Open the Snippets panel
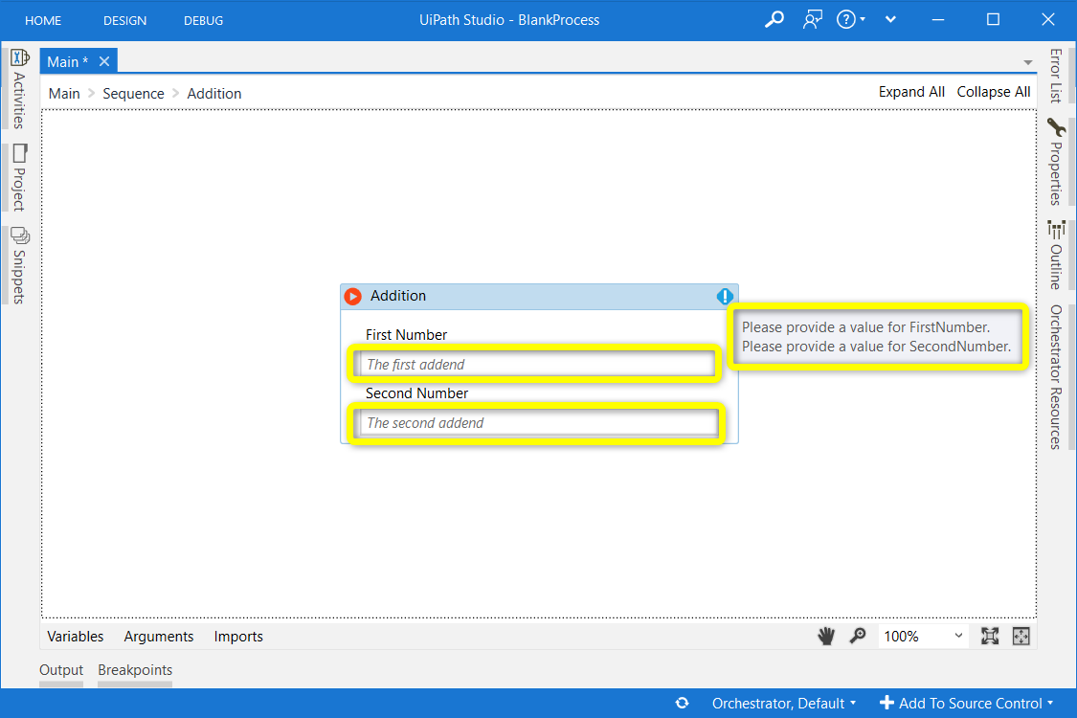 tap(20, 263)
